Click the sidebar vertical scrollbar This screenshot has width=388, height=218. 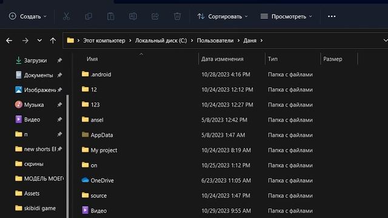tap(67, 156)
